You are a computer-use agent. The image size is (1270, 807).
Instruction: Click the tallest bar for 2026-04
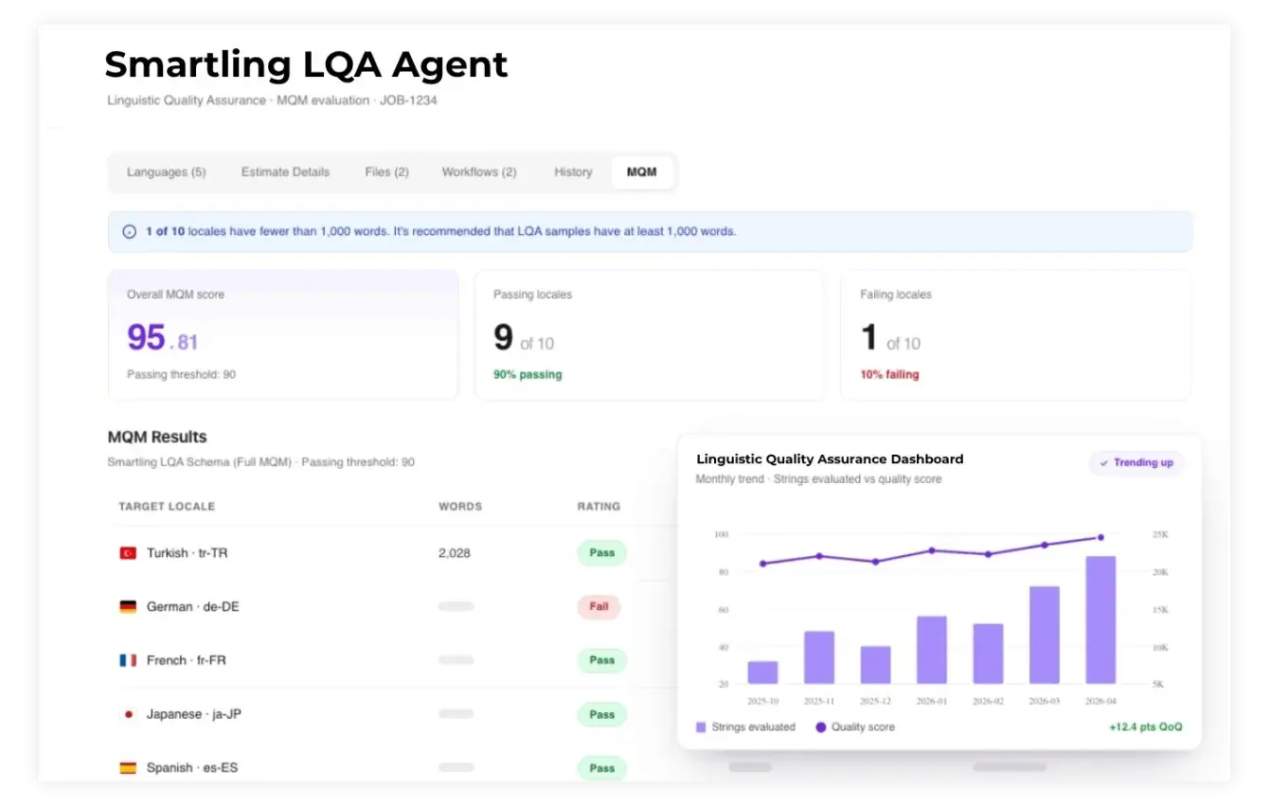click(1100, 619)
